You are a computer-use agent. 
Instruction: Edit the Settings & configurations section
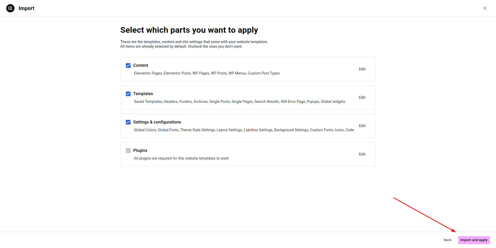tap(362, 126)
